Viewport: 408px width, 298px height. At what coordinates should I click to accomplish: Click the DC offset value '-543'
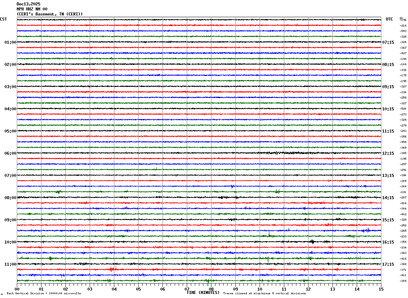pyautogui.click(x=403, y=31)
